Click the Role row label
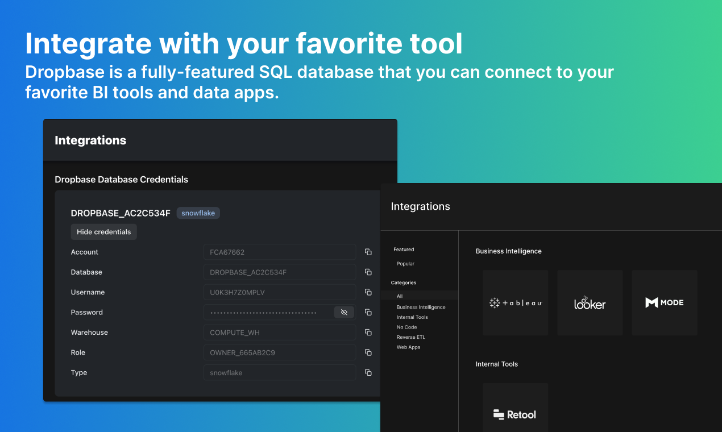This screenshot has width=722, height=432. click(78, 352)
